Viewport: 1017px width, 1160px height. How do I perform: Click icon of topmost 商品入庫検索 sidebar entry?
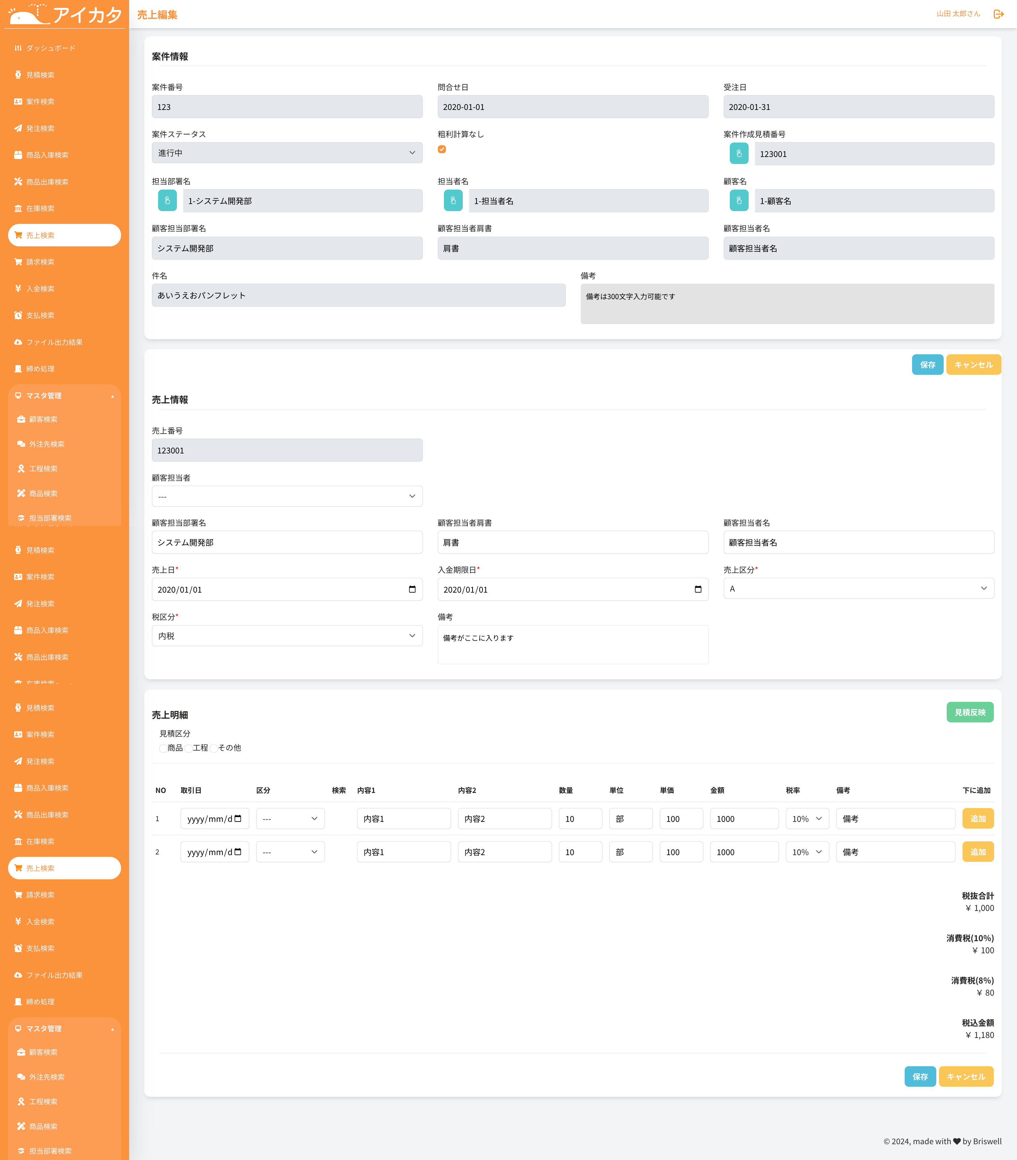[x=18, y=155]
